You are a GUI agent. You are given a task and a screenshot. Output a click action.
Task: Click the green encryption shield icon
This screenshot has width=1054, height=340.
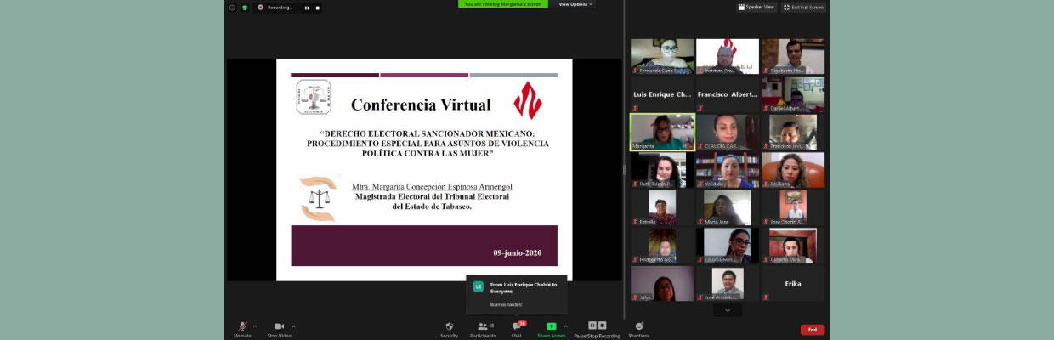point(245,8)
